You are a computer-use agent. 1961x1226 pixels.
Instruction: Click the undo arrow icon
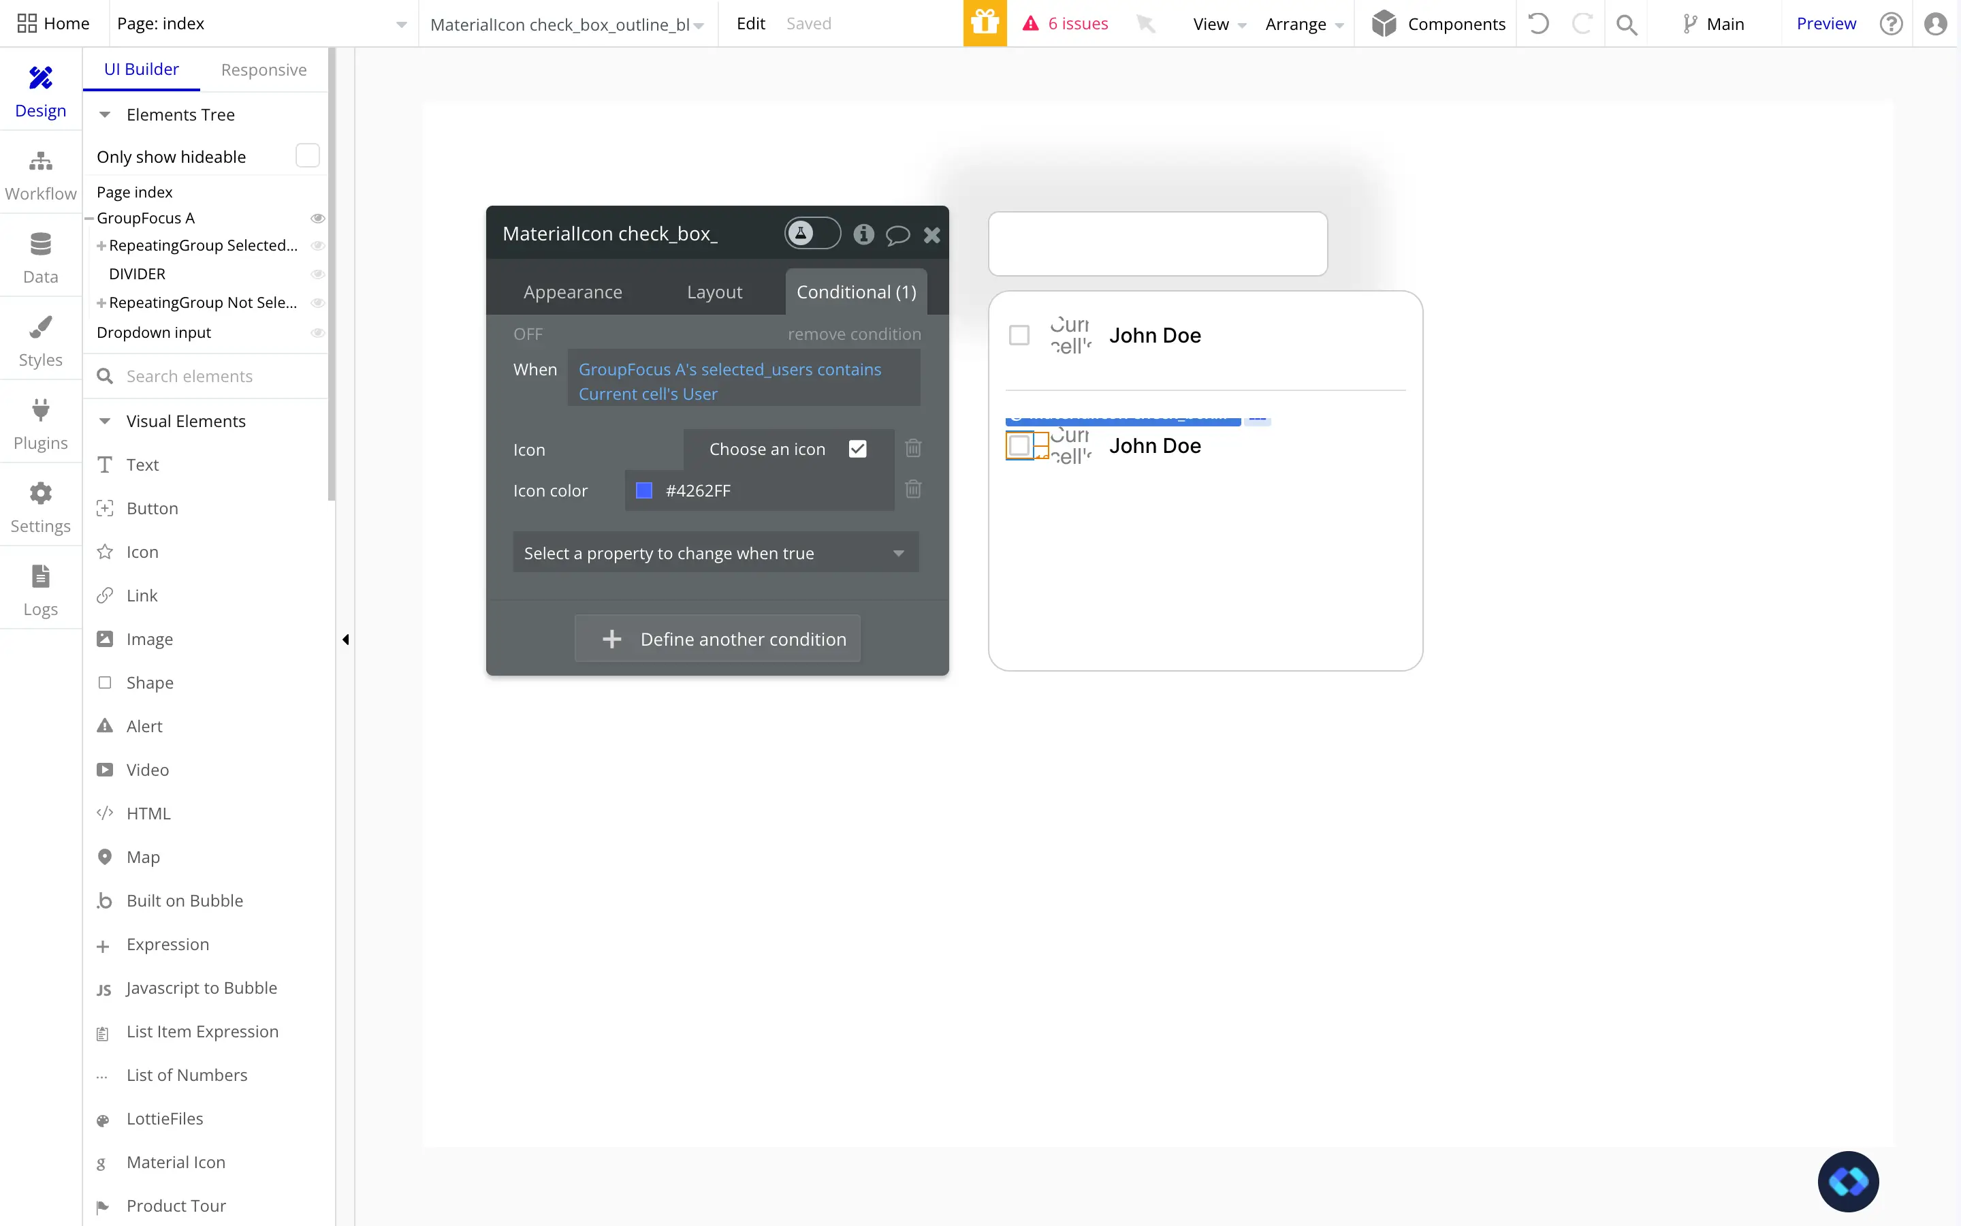click(1538, 24)
